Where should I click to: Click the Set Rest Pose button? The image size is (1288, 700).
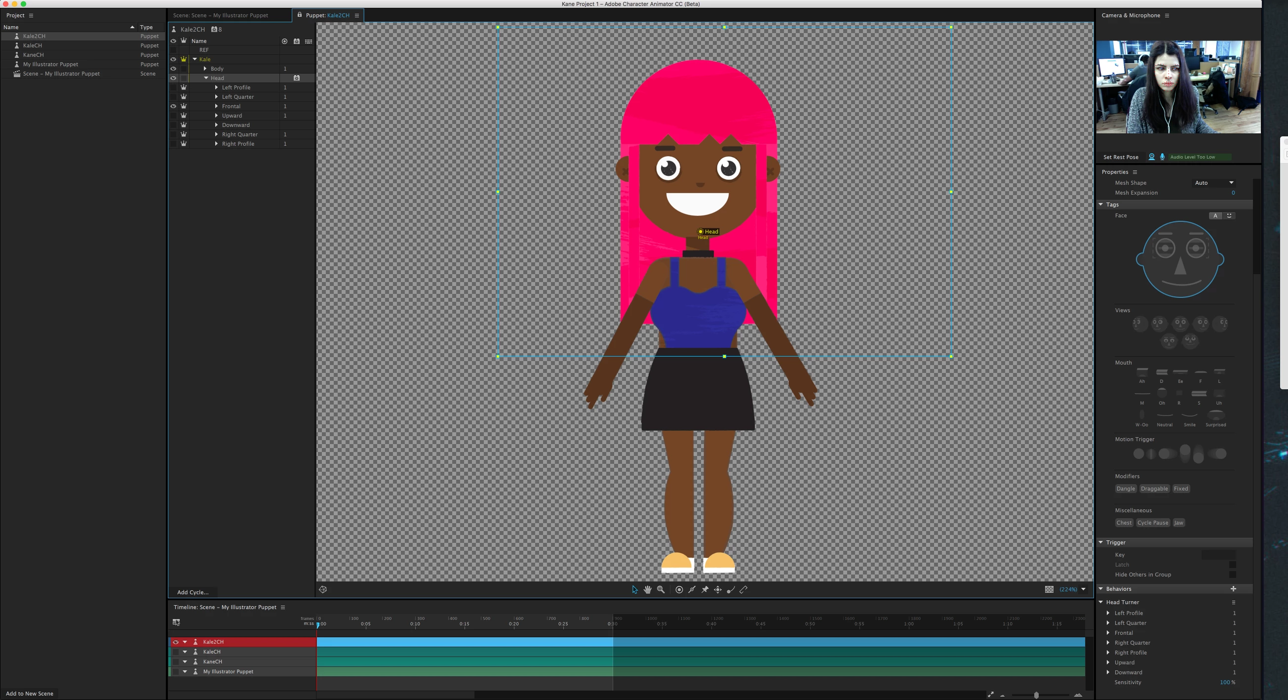pos(1121,157)
